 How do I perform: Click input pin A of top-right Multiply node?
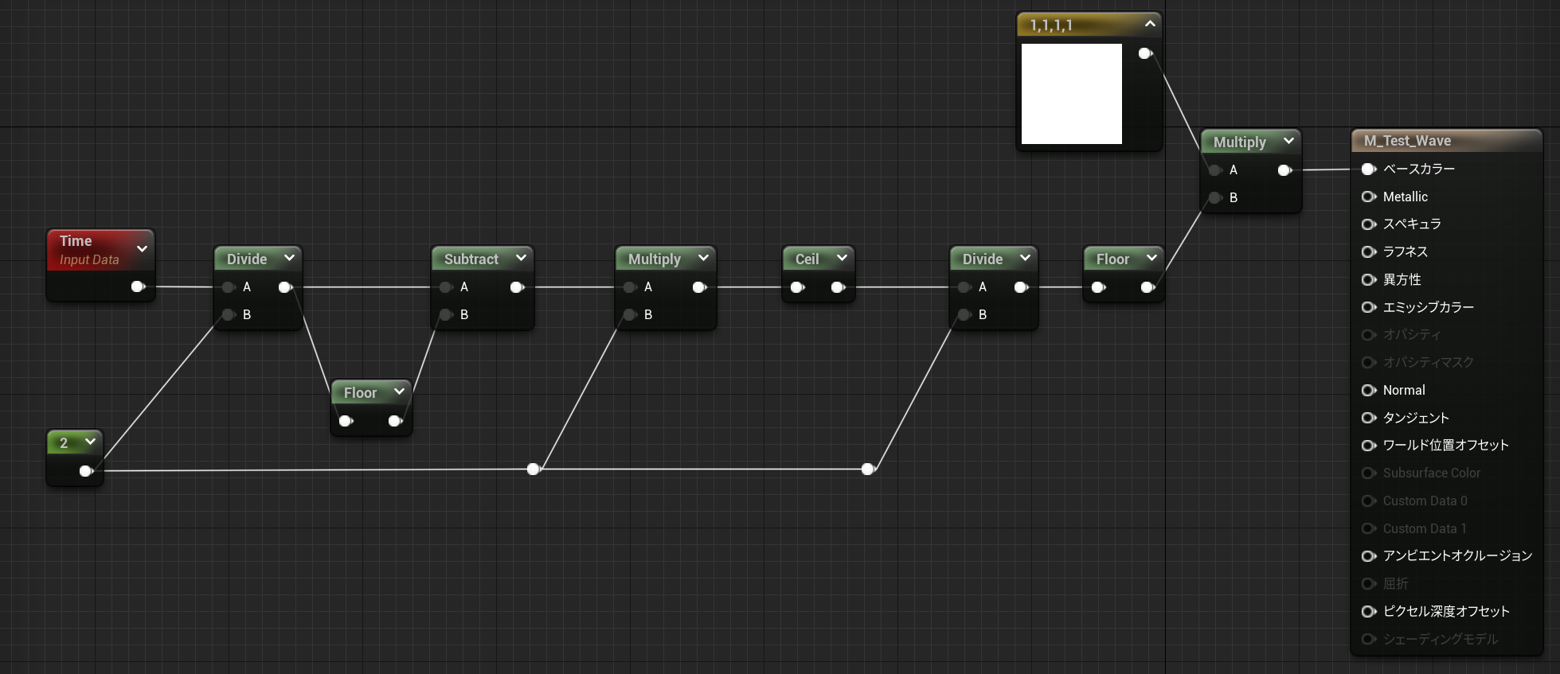1215,170
